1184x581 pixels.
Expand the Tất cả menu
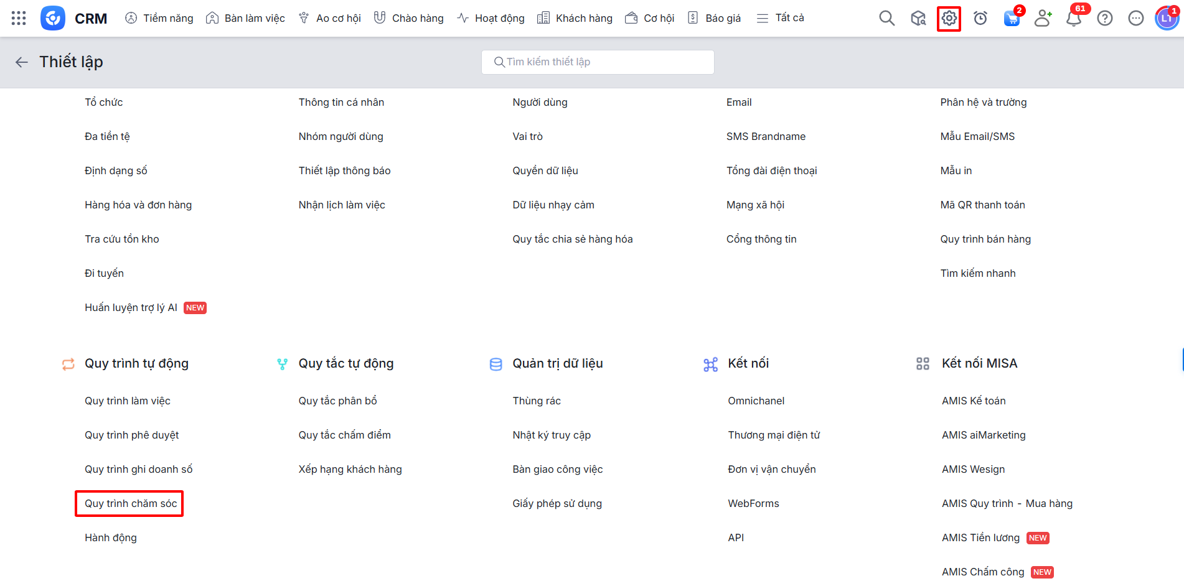point(780,18)
